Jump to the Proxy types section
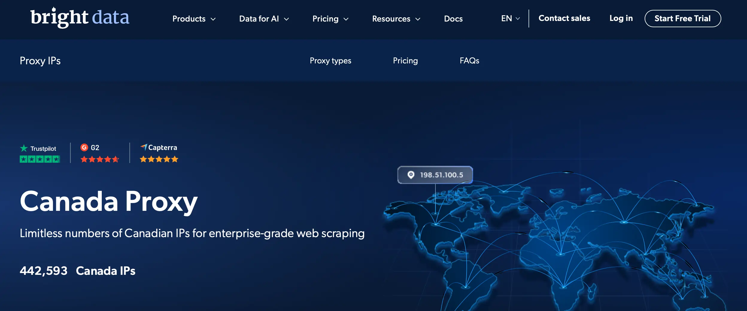Screen dimensions: 747x311 pos(330,61)
